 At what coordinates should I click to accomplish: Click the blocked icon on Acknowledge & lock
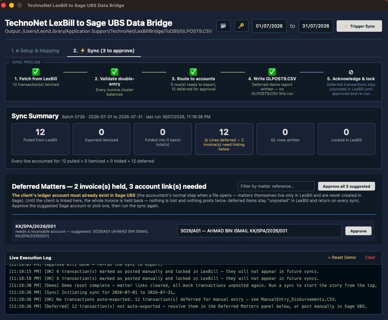click(x=351, y=72)
